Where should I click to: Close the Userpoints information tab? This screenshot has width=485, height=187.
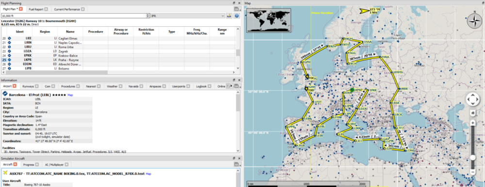pyautogui.click(x=189, y=86)
